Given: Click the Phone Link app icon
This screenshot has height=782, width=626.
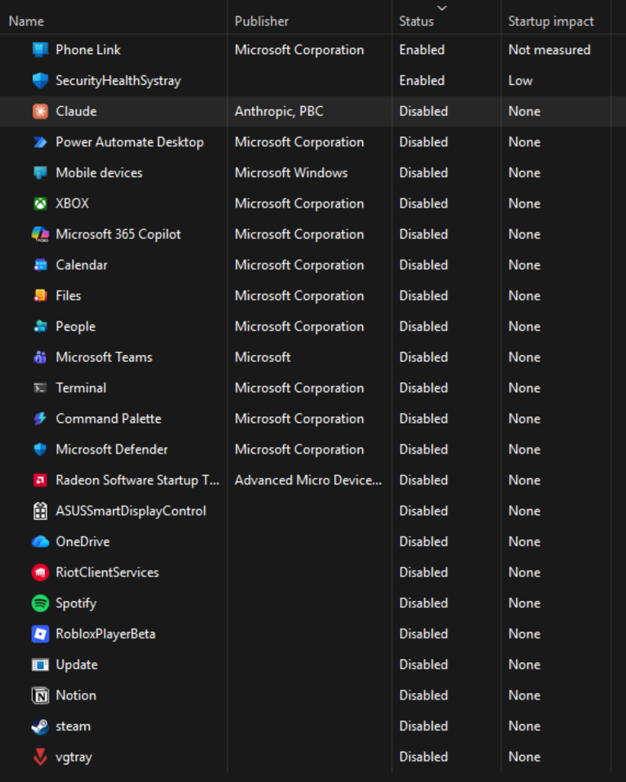Looking at the screenshot, I should tap(40, 50).
